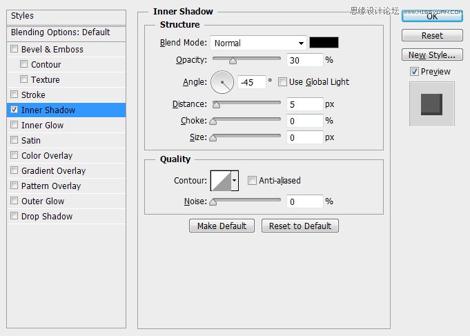Screen dimensions: 470x336
Task: Tick the Texture checkbox
Action: pos(23,79)
